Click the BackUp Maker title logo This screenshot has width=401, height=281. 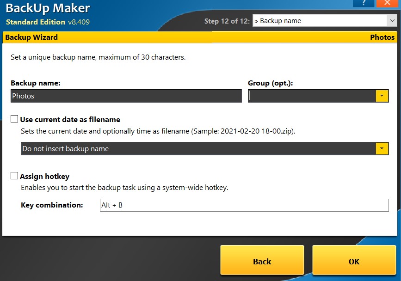click(x=48, y=8)
